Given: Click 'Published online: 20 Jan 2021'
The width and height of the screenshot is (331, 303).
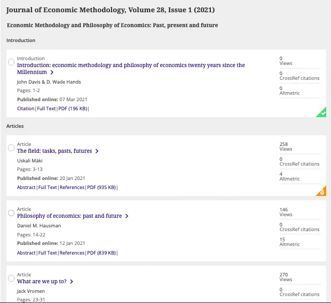Looking at the screenshot, I should point(51,178).
